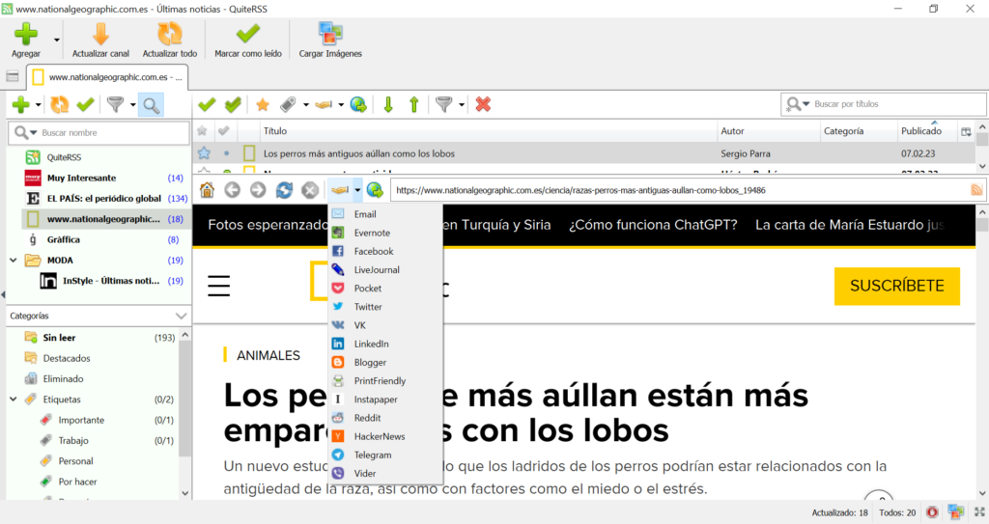The height and width of the screenshot is (524, 989).
Task: Toggle the feed search magnifier button
Action: 151,104
